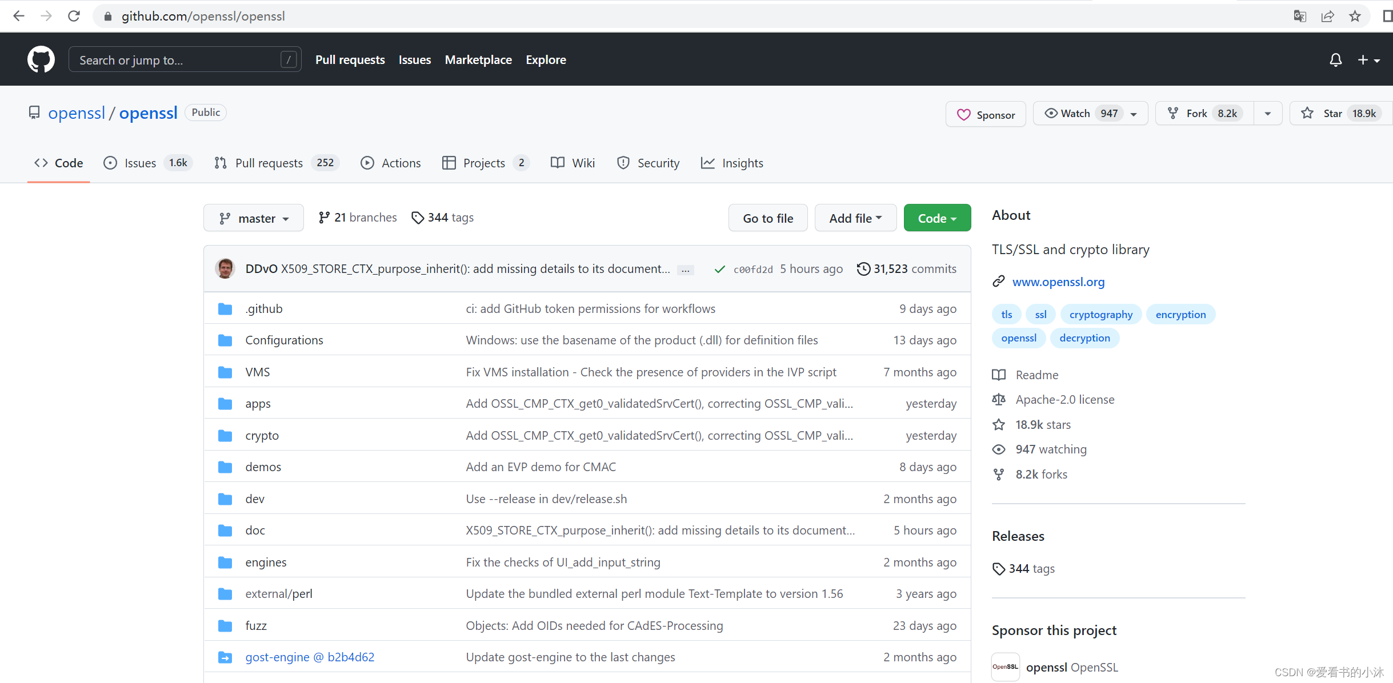The width and height of the screenshot is (1393, 683).
Task: Open the Insights tab
Action: click(732, 163)
